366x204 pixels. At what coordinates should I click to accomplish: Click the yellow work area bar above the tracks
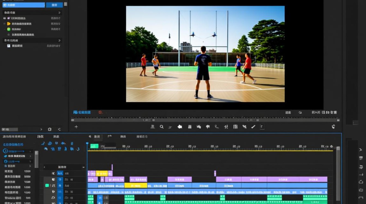pyautogui.click(x=210, y=151)
